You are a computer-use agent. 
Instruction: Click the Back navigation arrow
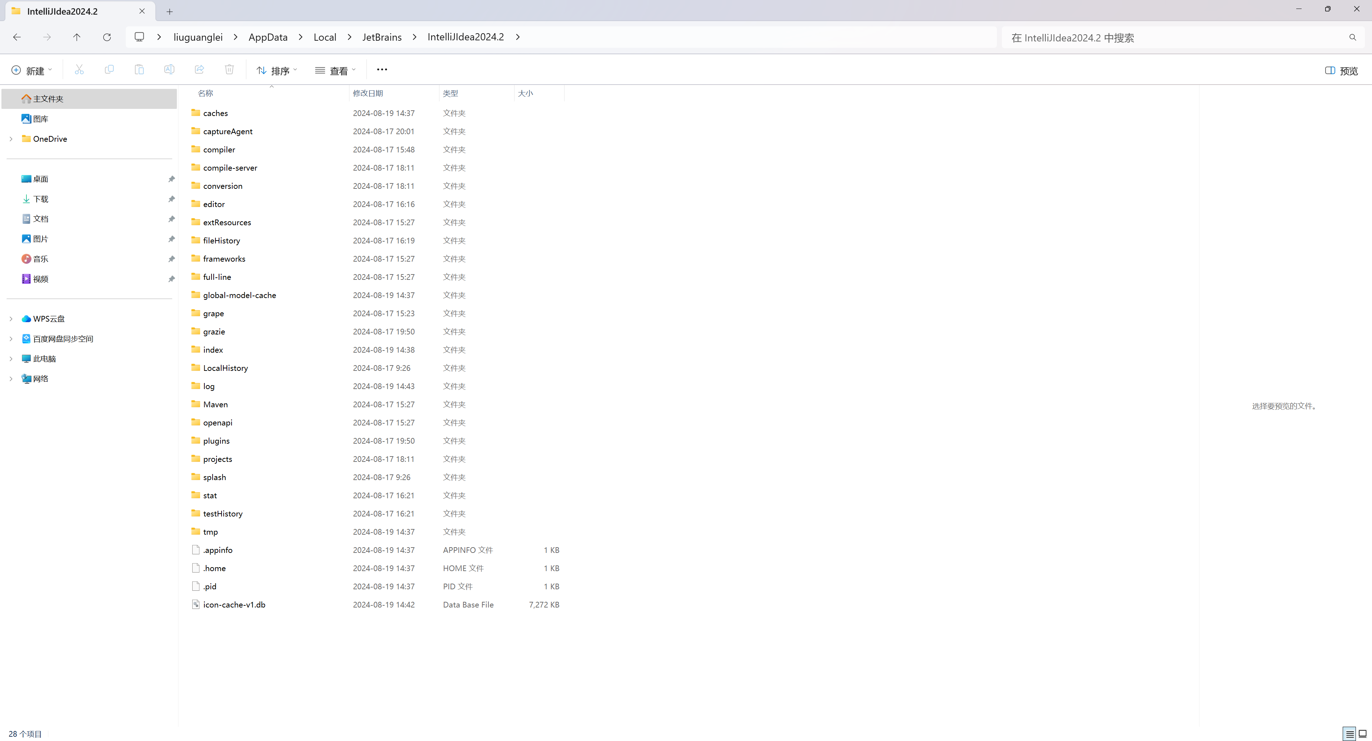(x=17, y=37)
